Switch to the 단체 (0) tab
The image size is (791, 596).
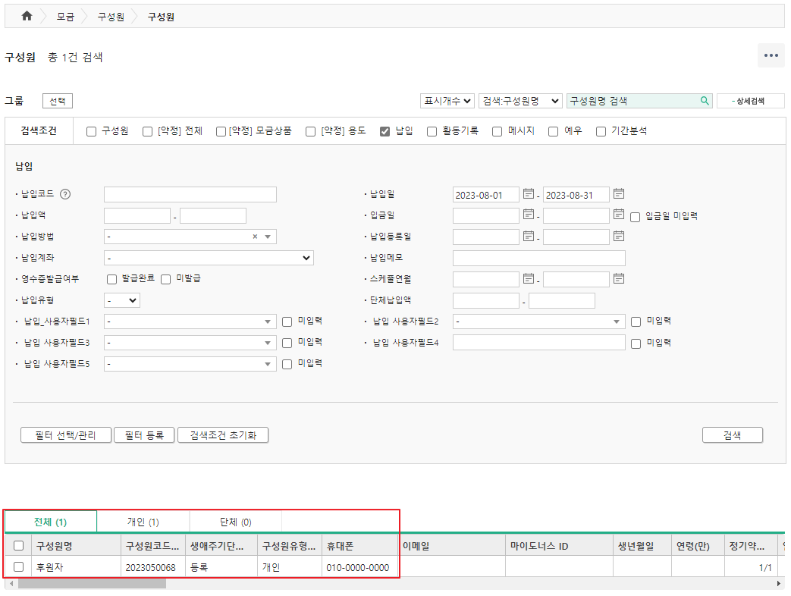[235, 522]
